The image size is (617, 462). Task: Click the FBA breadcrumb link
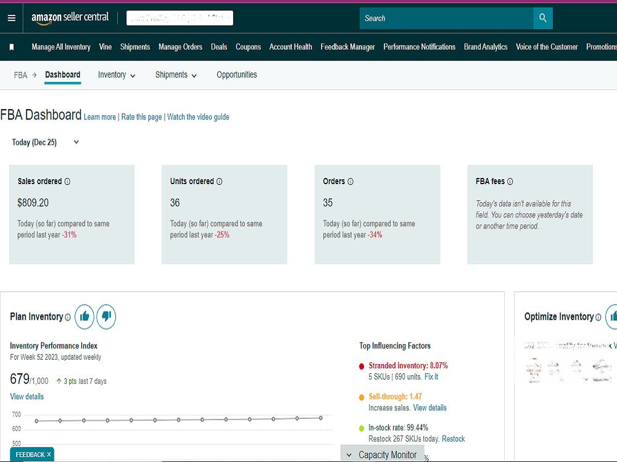pos(20,75)
